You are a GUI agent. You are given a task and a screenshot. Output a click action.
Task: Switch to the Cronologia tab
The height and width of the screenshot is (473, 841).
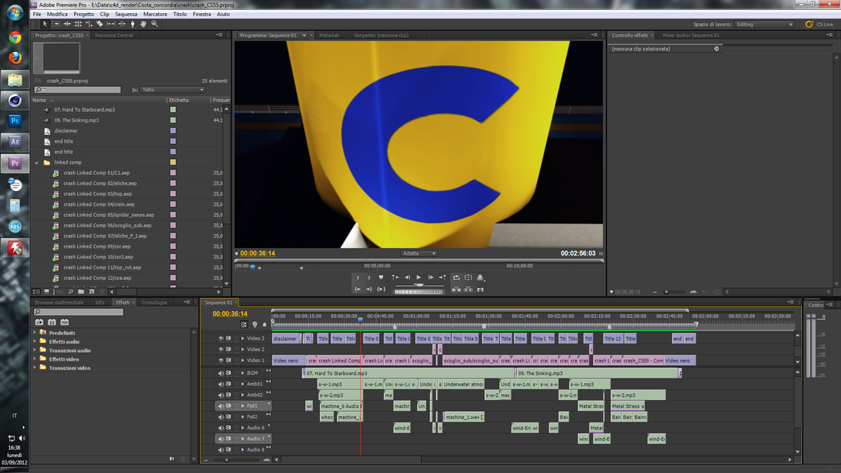[154, 303]
